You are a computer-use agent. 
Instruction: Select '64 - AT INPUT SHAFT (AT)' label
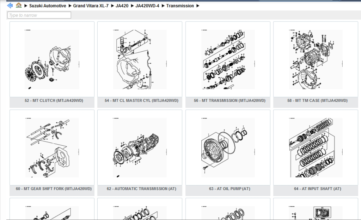pyautogui.click(x=317, y=188)
